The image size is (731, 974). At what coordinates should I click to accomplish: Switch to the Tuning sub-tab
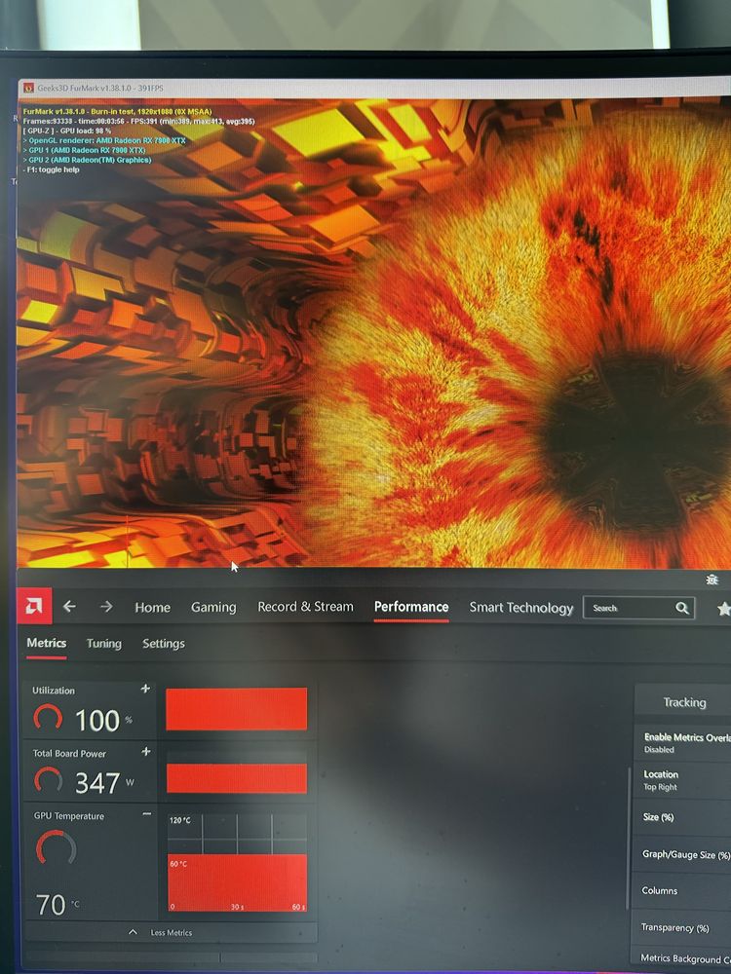click(104, 644)
